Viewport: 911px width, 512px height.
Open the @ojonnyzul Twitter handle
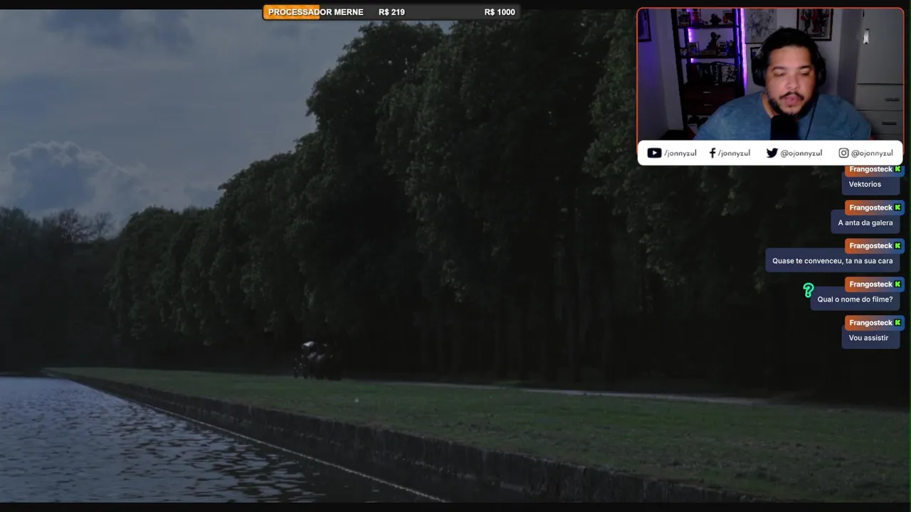click(801, 153)
